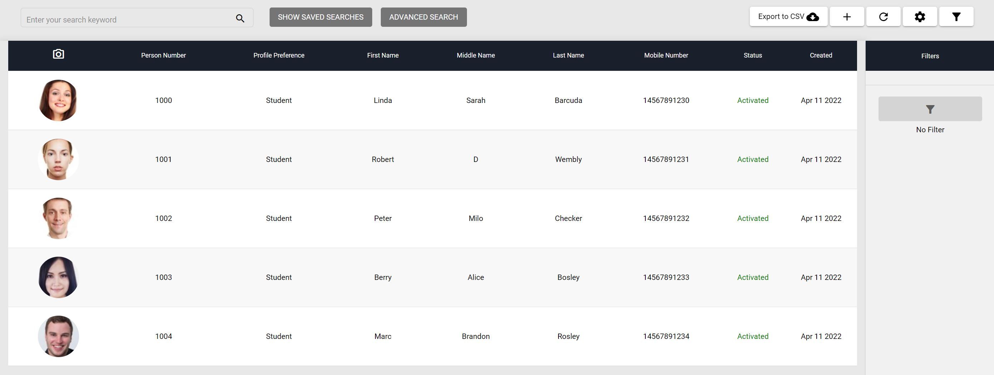Click first name Peter
The width and height of the screenshot is (994, 375).
click(383, 218)
